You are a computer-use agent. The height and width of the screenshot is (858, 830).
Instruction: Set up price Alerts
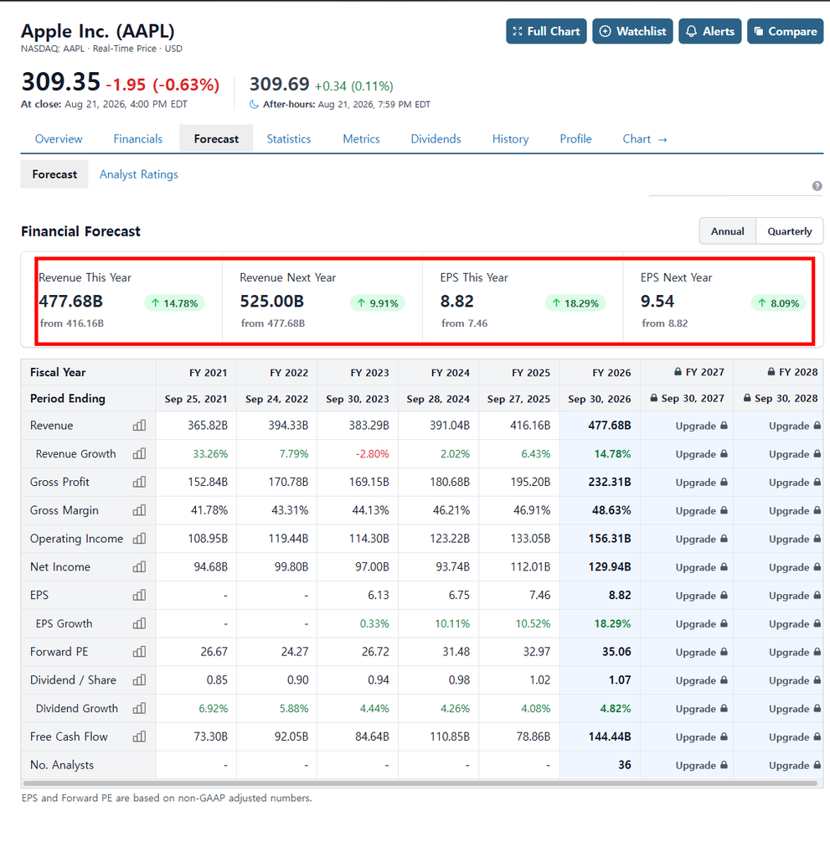[710, 31]
